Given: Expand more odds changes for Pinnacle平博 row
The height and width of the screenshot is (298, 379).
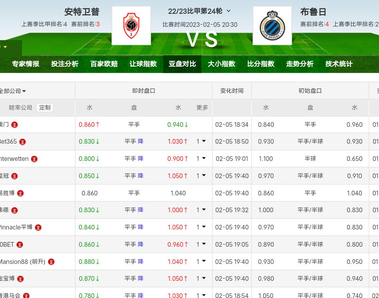Looking at the screenshot, I should click(201, 227).
